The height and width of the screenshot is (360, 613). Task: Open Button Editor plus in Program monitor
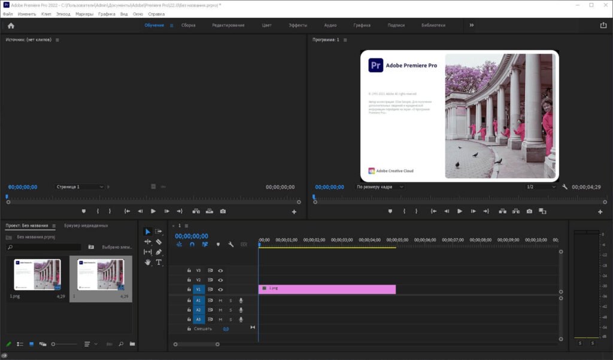[600, 212]
